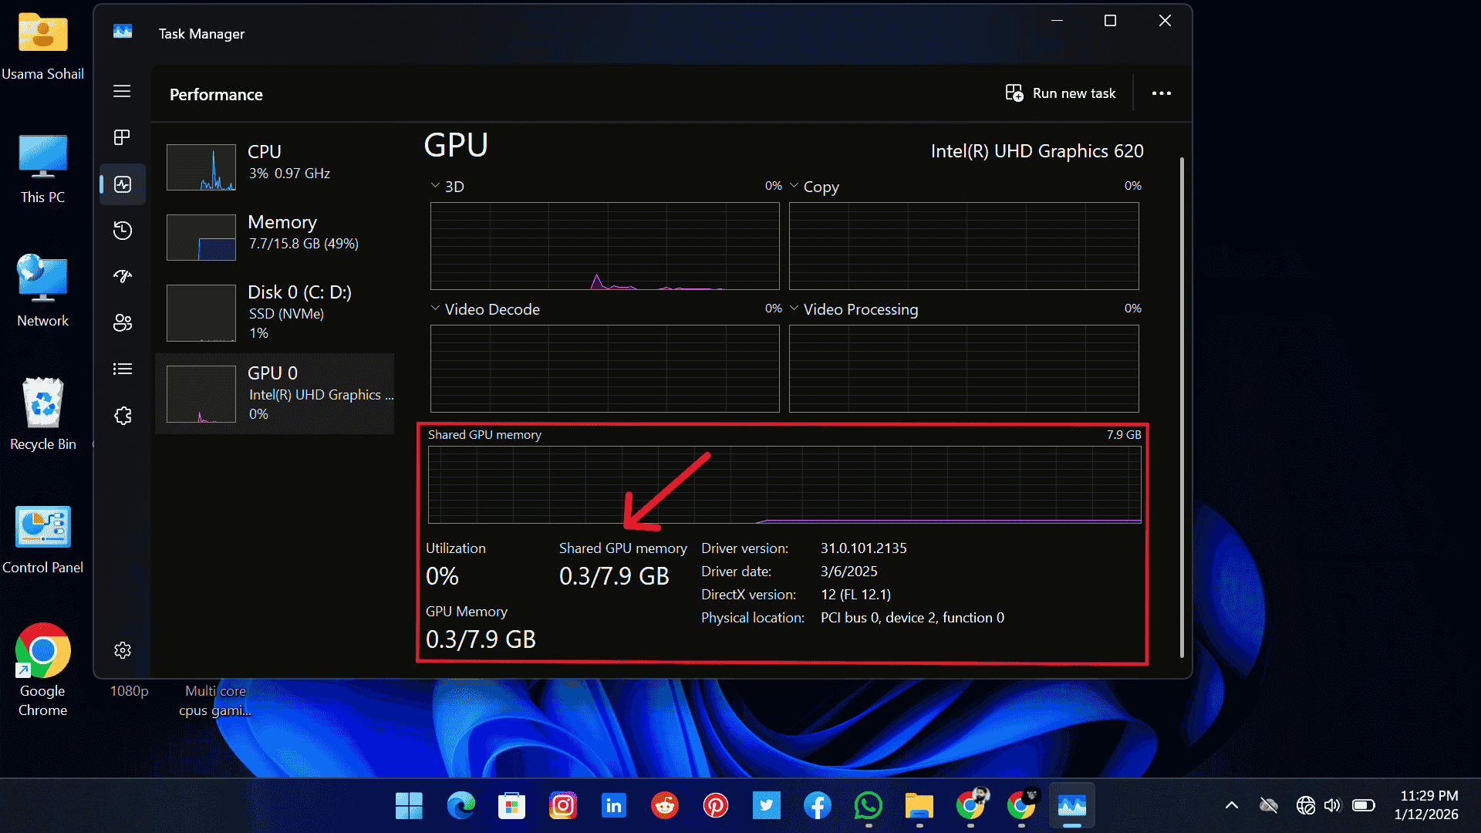The width and height of the screenshot is (1481, 833).
Task: Toggle the Task Manager navigation hamburger menu
Action: [x=122, y=91]
